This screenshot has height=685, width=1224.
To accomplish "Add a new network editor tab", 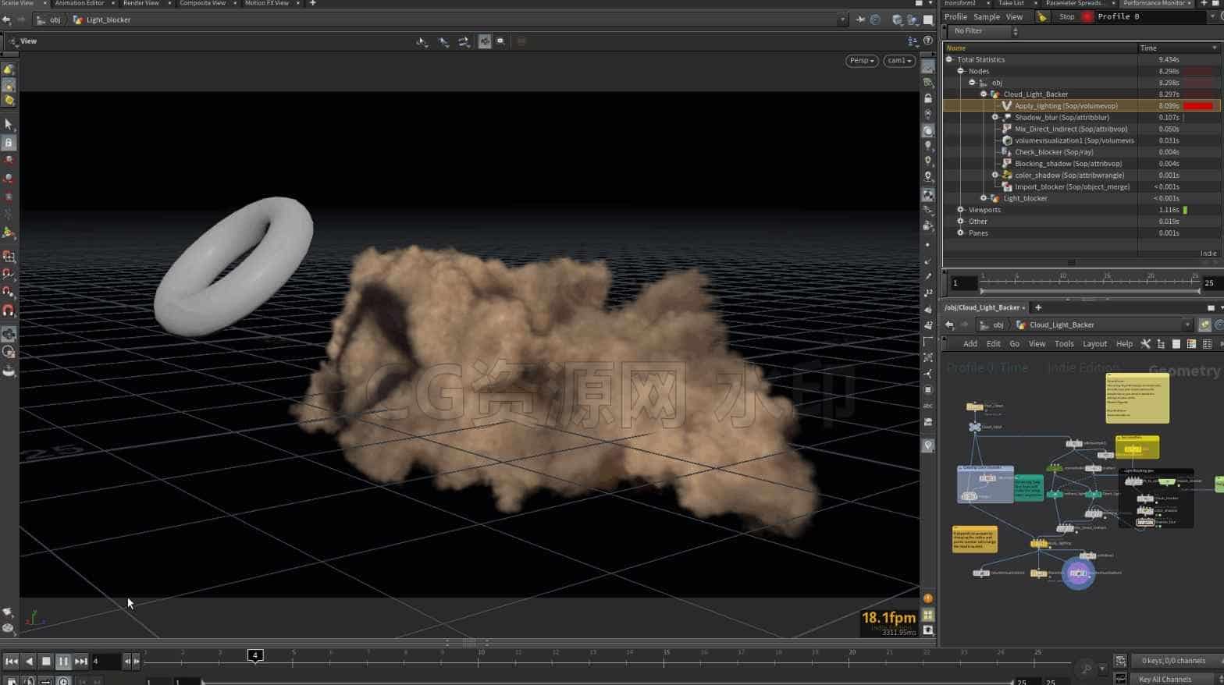I will (1038, 308).
